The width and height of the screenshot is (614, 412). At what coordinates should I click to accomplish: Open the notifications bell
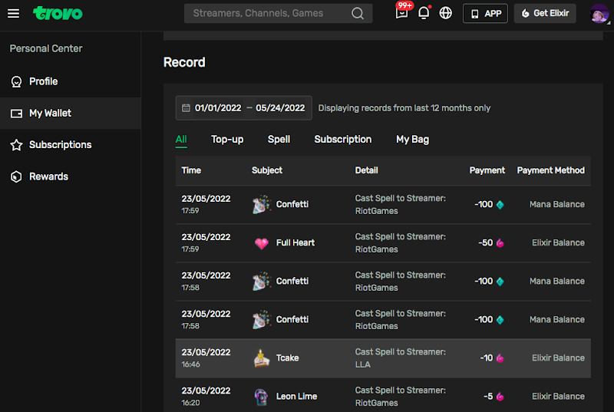click(x=423, y=13)
